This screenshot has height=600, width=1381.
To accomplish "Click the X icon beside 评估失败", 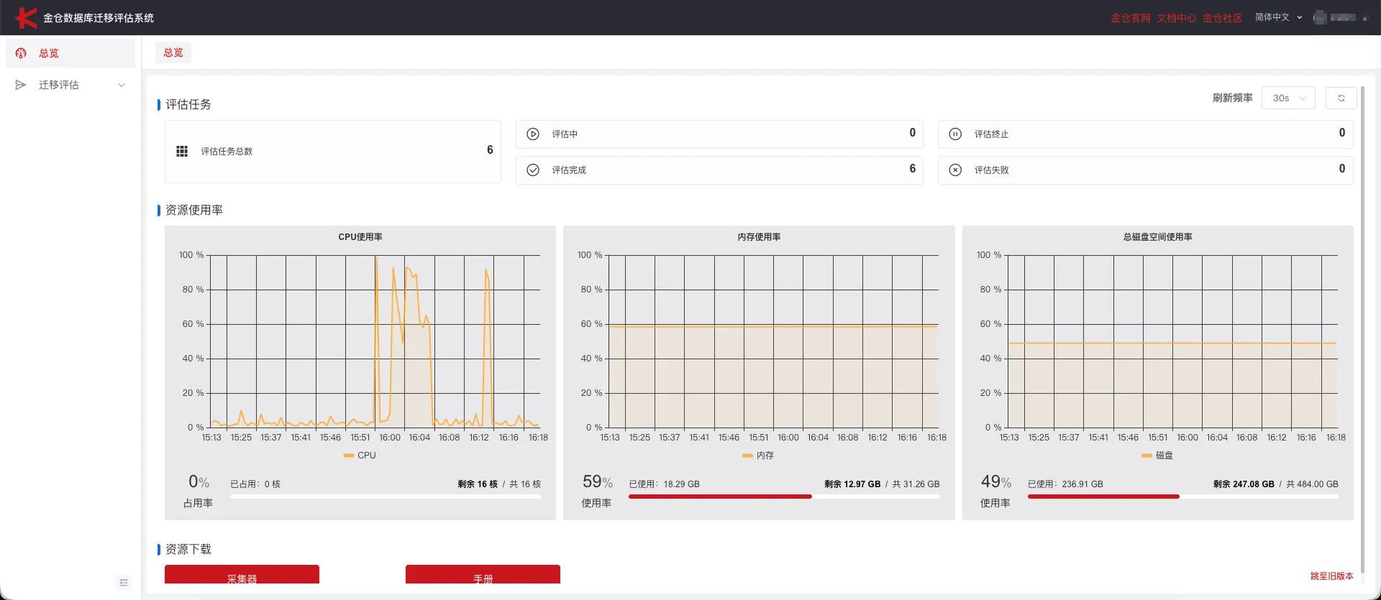I will click(x=955, y=170).
